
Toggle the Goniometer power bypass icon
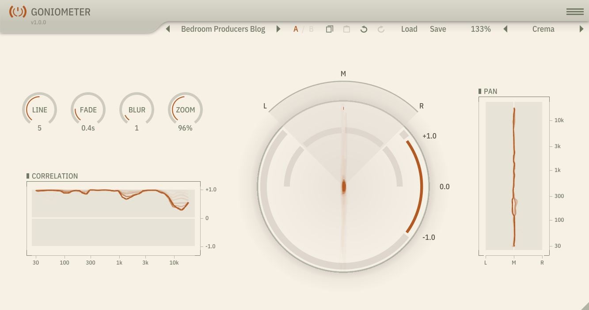click(18, 12)
